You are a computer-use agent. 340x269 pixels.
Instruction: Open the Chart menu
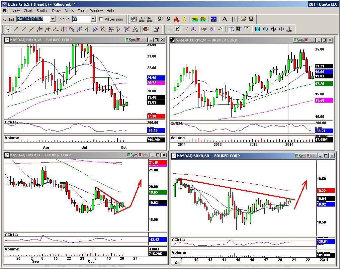(28, 11)
